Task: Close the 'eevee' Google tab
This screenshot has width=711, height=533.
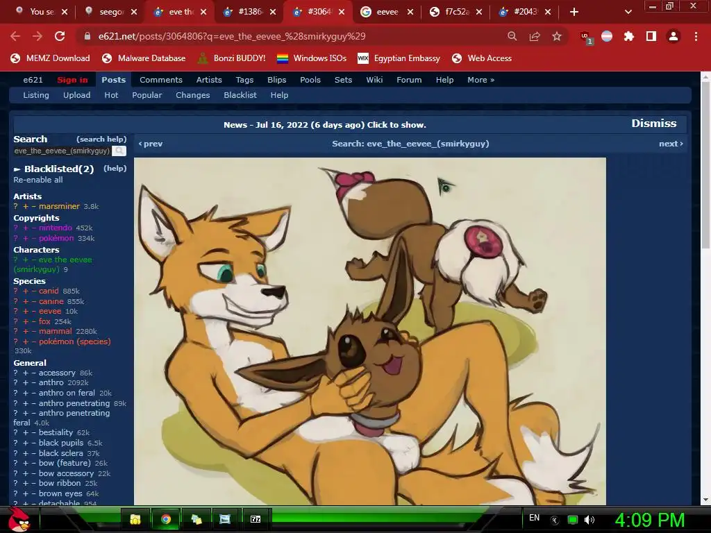Action: click(x=410, y=12)
